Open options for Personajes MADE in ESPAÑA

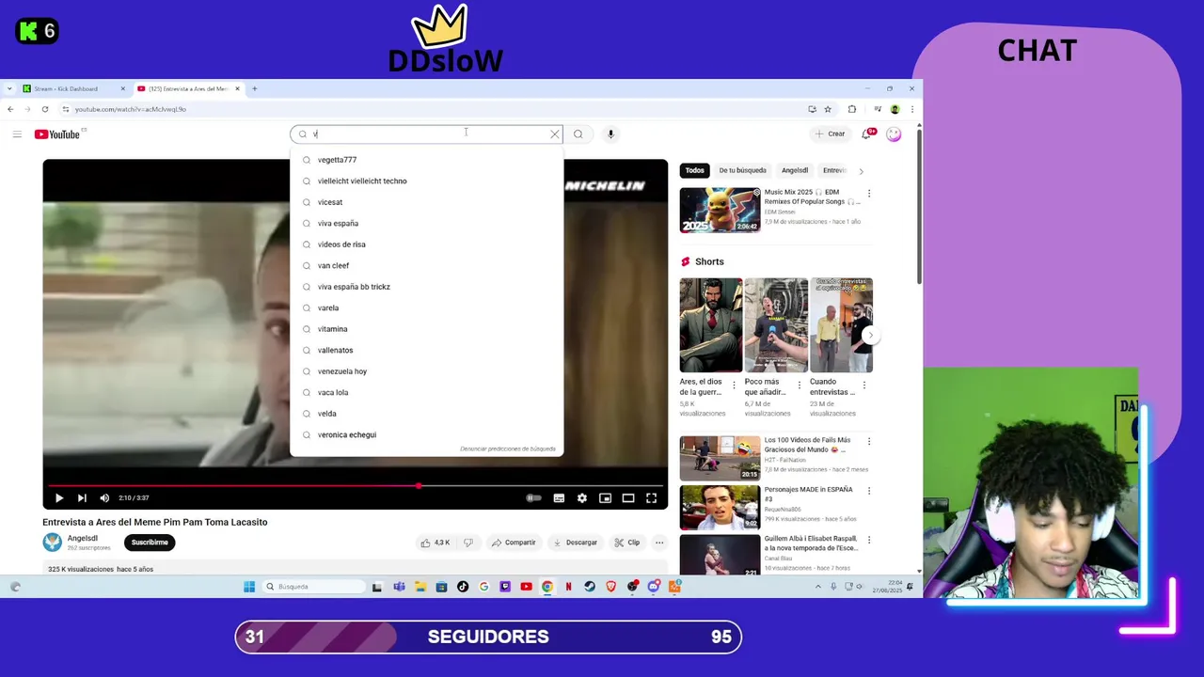(x=868, y=491)
